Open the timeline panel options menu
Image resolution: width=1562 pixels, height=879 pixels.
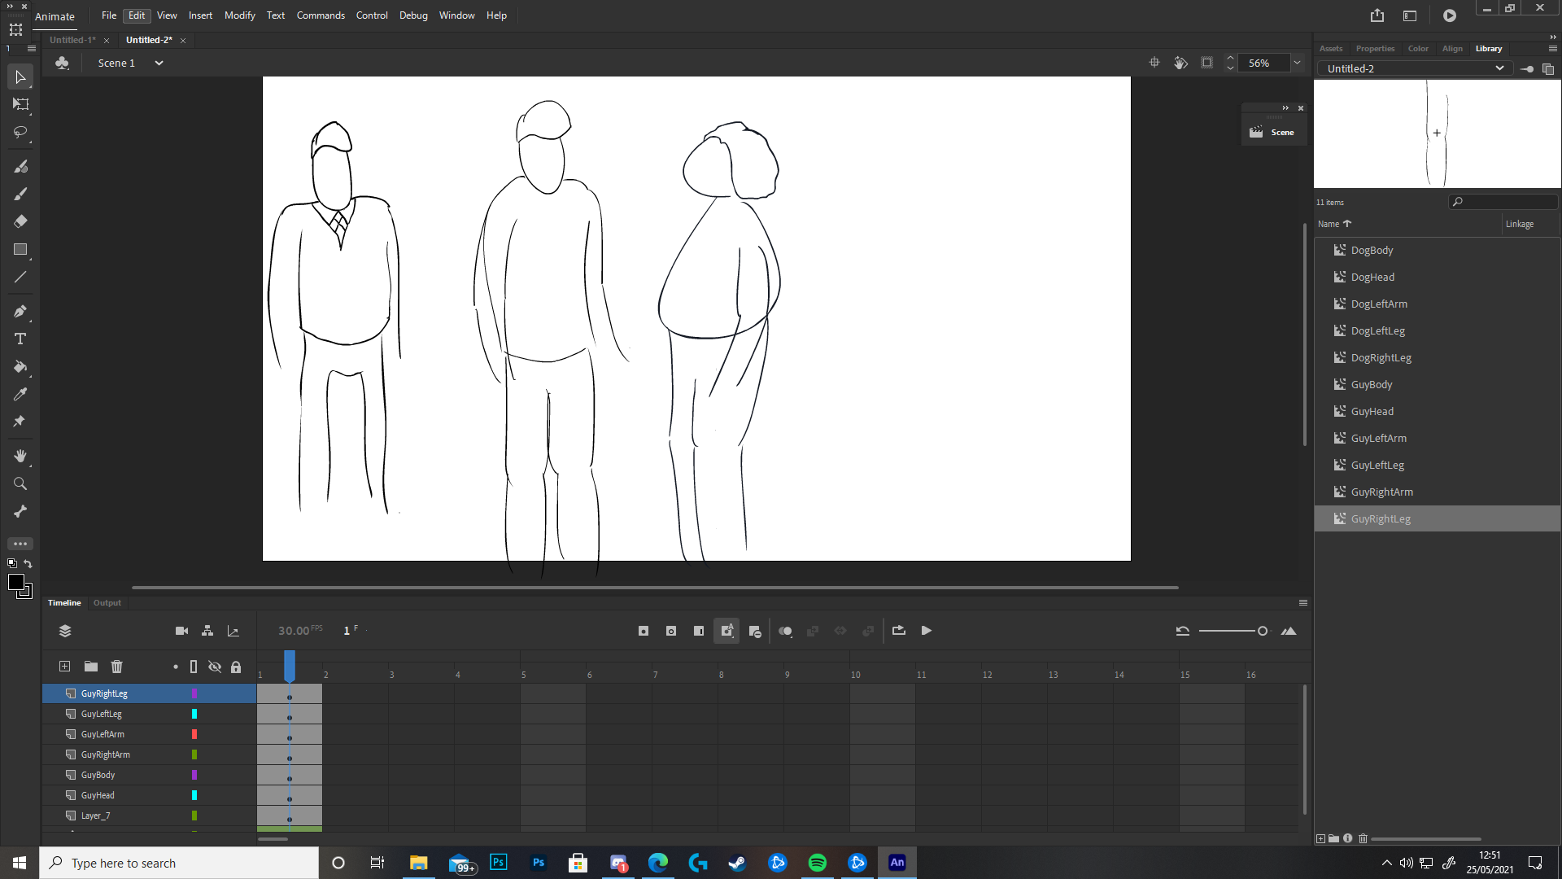(x=1303, y=603)
